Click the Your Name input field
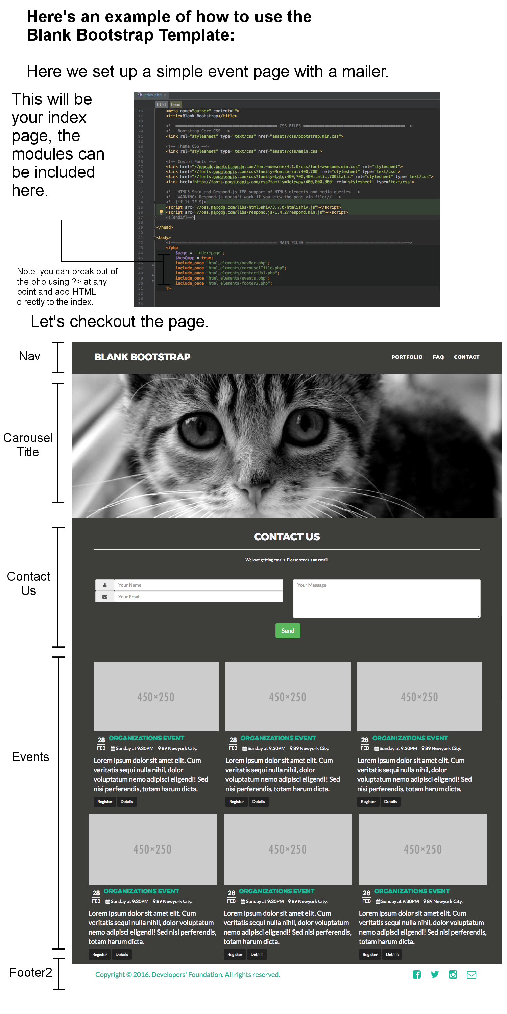The image size is (507, 1014). [198, 585]
